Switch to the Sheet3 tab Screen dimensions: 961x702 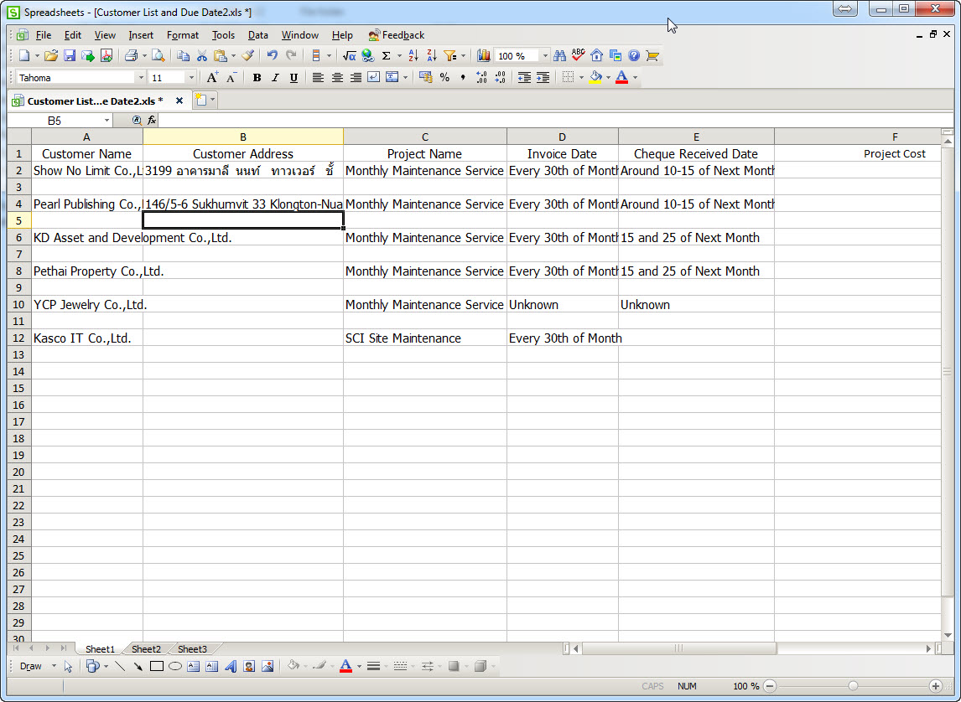click(192, 648)
